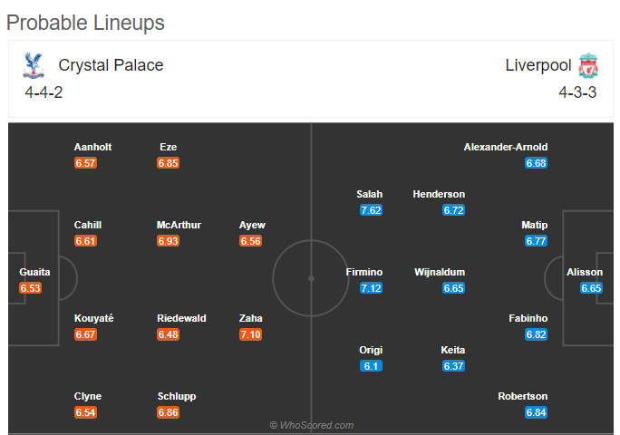Viewport: 620px width, 435px height.
Task: Open the Liverpool team link
Action: 538,65
